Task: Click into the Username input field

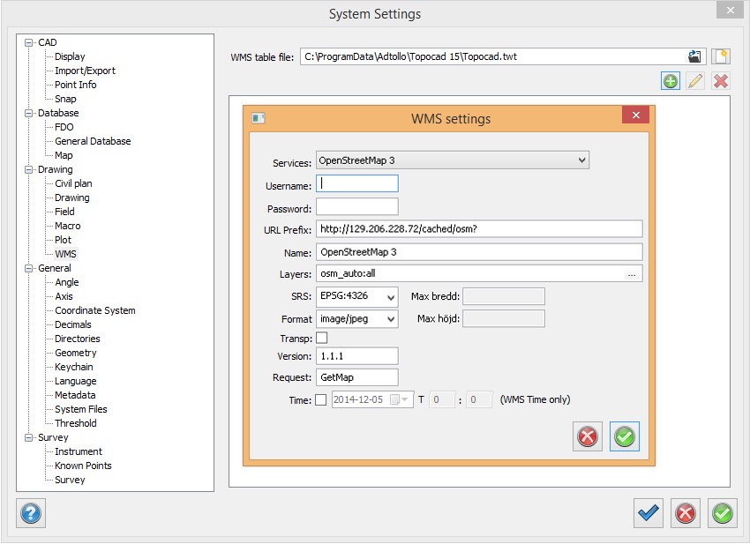Action: tap(357, 183)
